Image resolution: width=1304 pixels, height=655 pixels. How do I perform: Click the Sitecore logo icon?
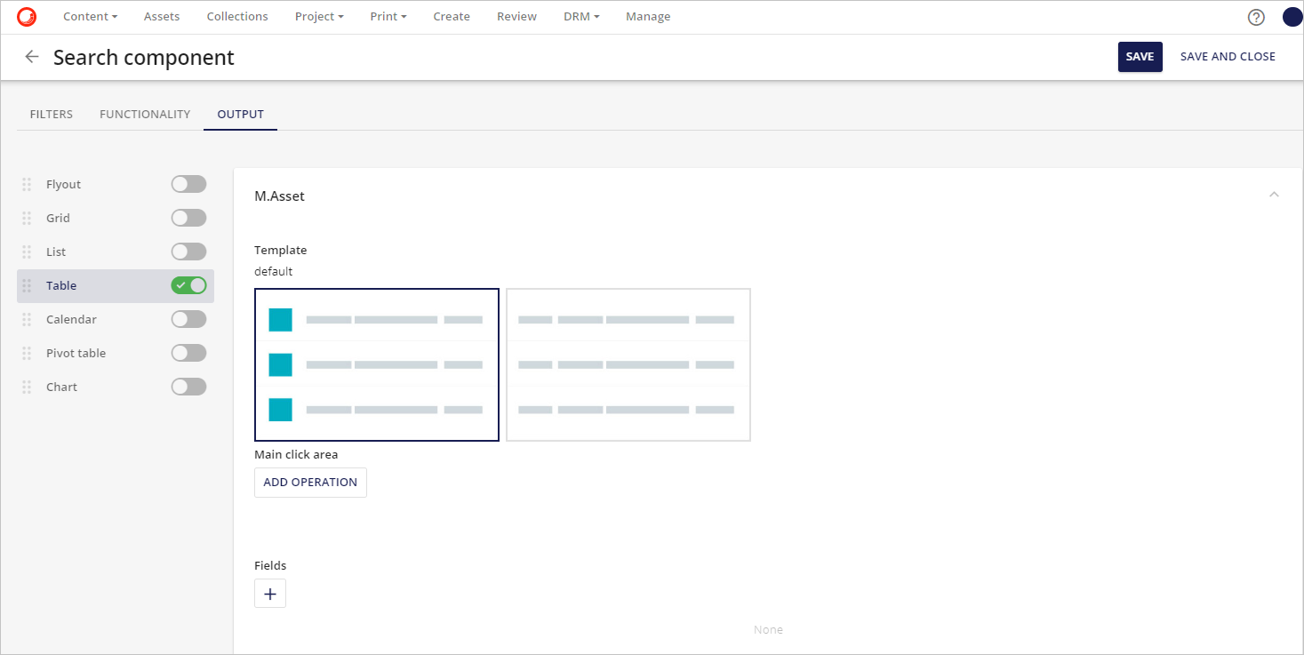coord(27,17)
